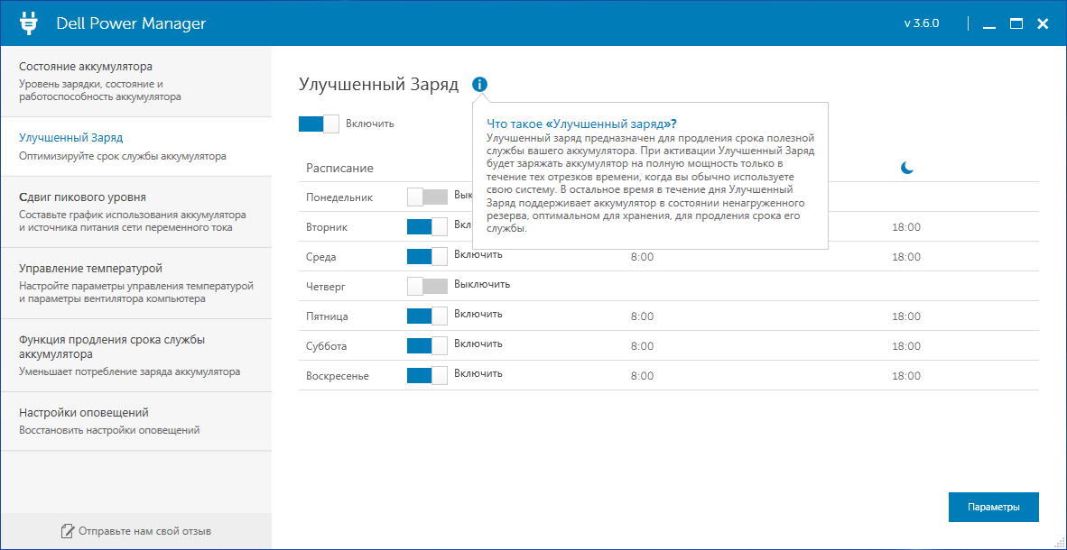Click the Среда 8:00 start time
This screenshot has height=550, width=1067.
(x=643, y=257)
